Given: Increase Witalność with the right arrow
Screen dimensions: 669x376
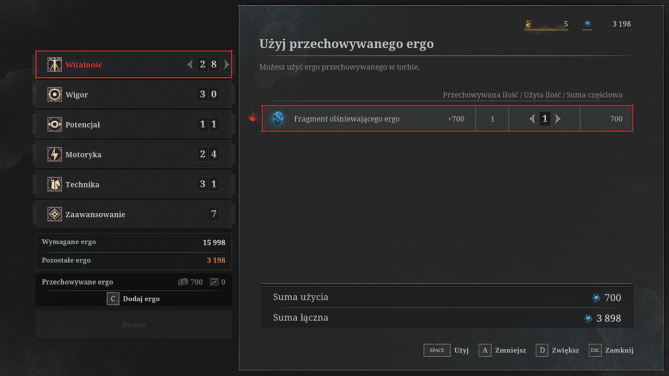Looking at the screenshot, I should (x=226, y=65).
